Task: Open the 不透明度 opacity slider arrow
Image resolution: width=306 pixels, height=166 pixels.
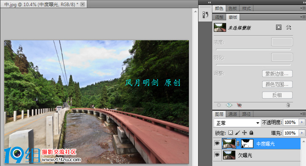Action: (302, 122)
